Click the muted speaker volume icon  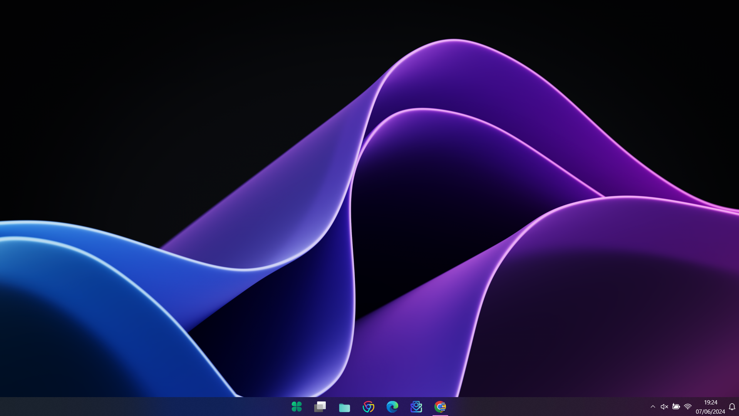click(664, 406)
